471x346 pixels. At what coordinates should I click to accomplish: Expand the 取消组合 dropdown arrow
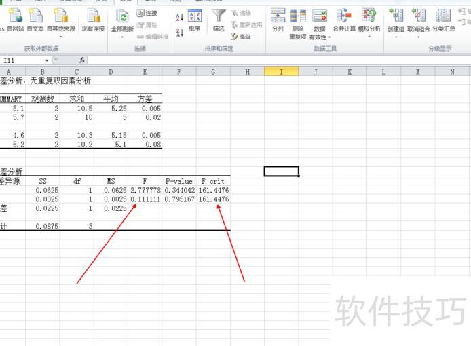coord(419,37)
